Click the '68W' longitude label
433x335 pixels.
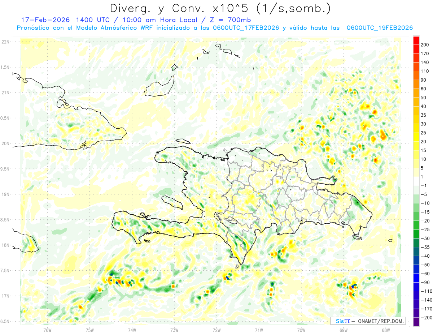385,330
